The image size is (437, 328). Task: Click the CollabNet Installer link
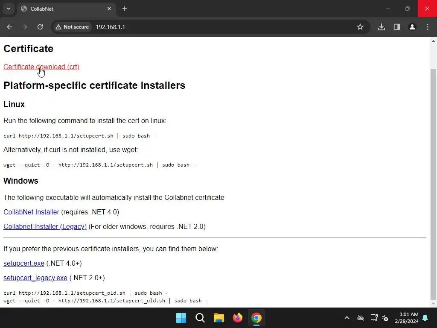[31, 212]
